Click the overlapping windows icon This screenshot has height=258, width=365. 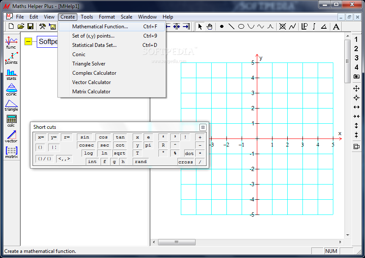pos(357,147)
